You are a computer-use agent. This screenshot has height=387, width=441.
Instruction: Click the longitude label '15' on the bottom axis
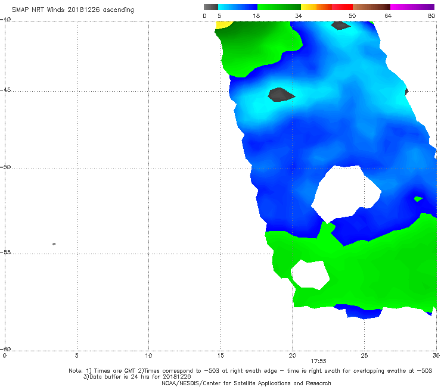pos(220,355)
